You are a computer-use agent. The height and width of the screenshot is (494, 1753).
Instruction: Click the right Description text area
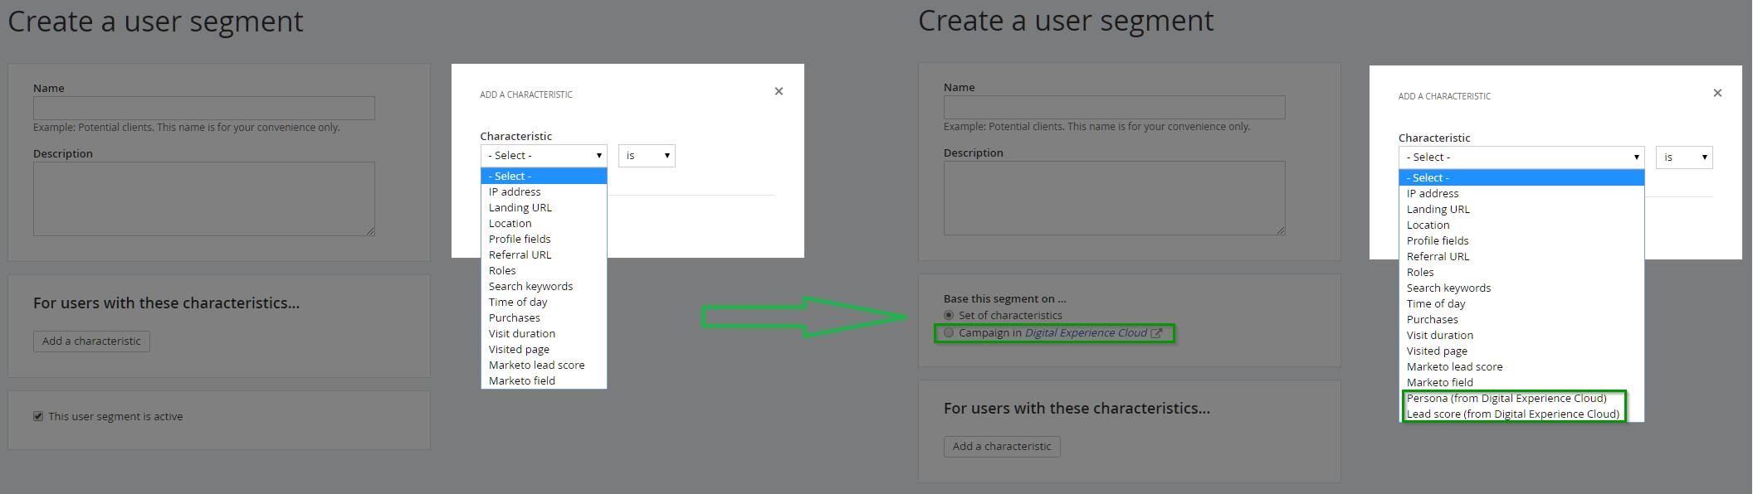pyautogui.click(x=1114, y=198)
